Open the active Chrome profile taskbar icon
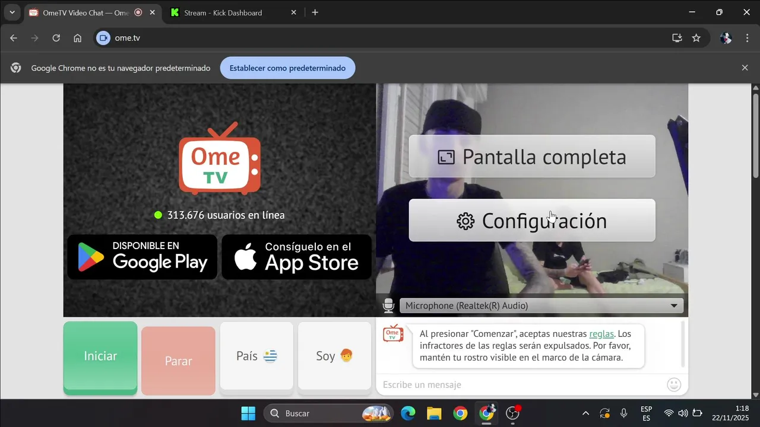 (487, 413)
